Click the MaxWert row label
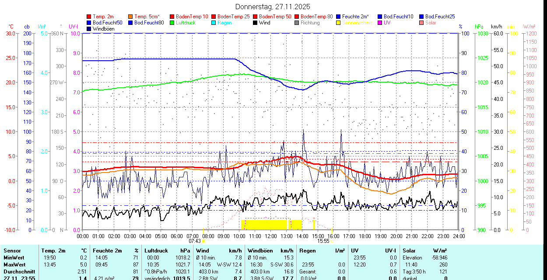Viewport: 547px width, 280px height. [15, 265]
